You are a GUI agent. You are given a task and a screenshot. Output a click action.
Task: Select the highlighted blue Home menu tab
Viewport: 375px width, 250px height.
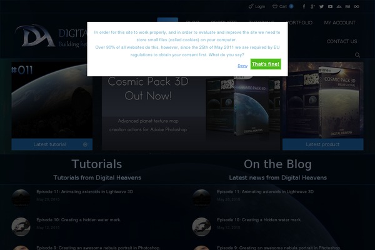coord(167,19)
